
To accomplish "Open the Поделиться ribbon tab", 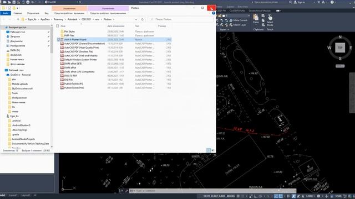I will (x=33, y=13).
